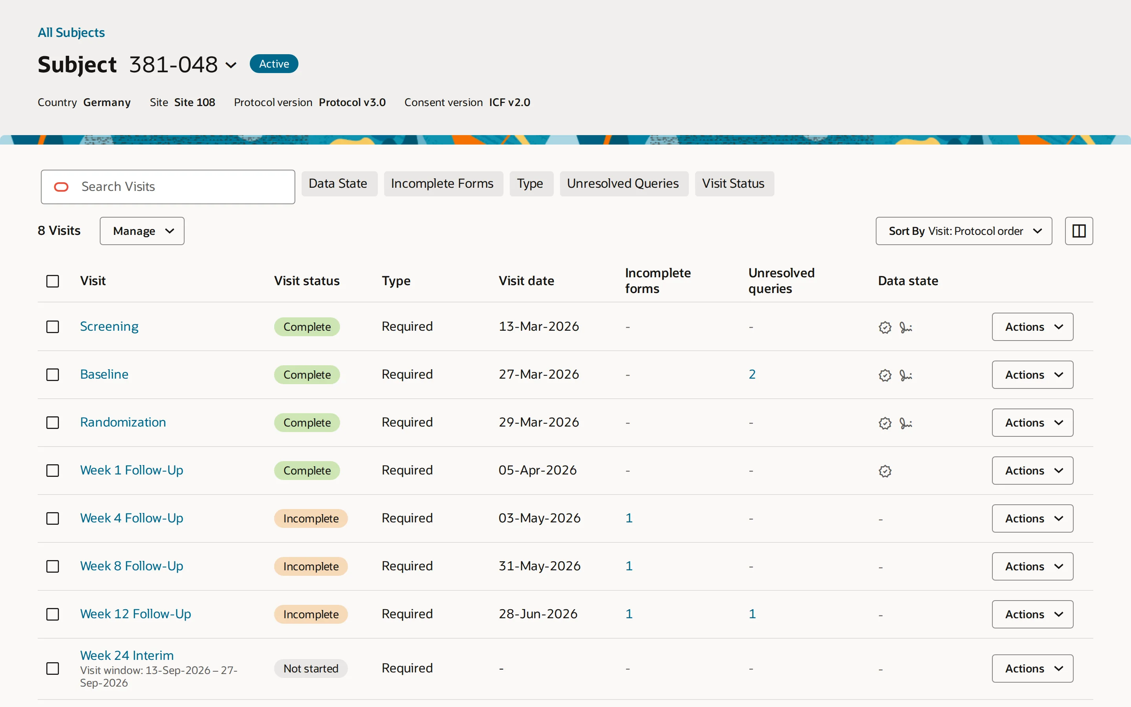Open the column layout toggle icon
The width and height of the screenshot is (1131, 707).
pyautogui.click(x=1079, y=231)
